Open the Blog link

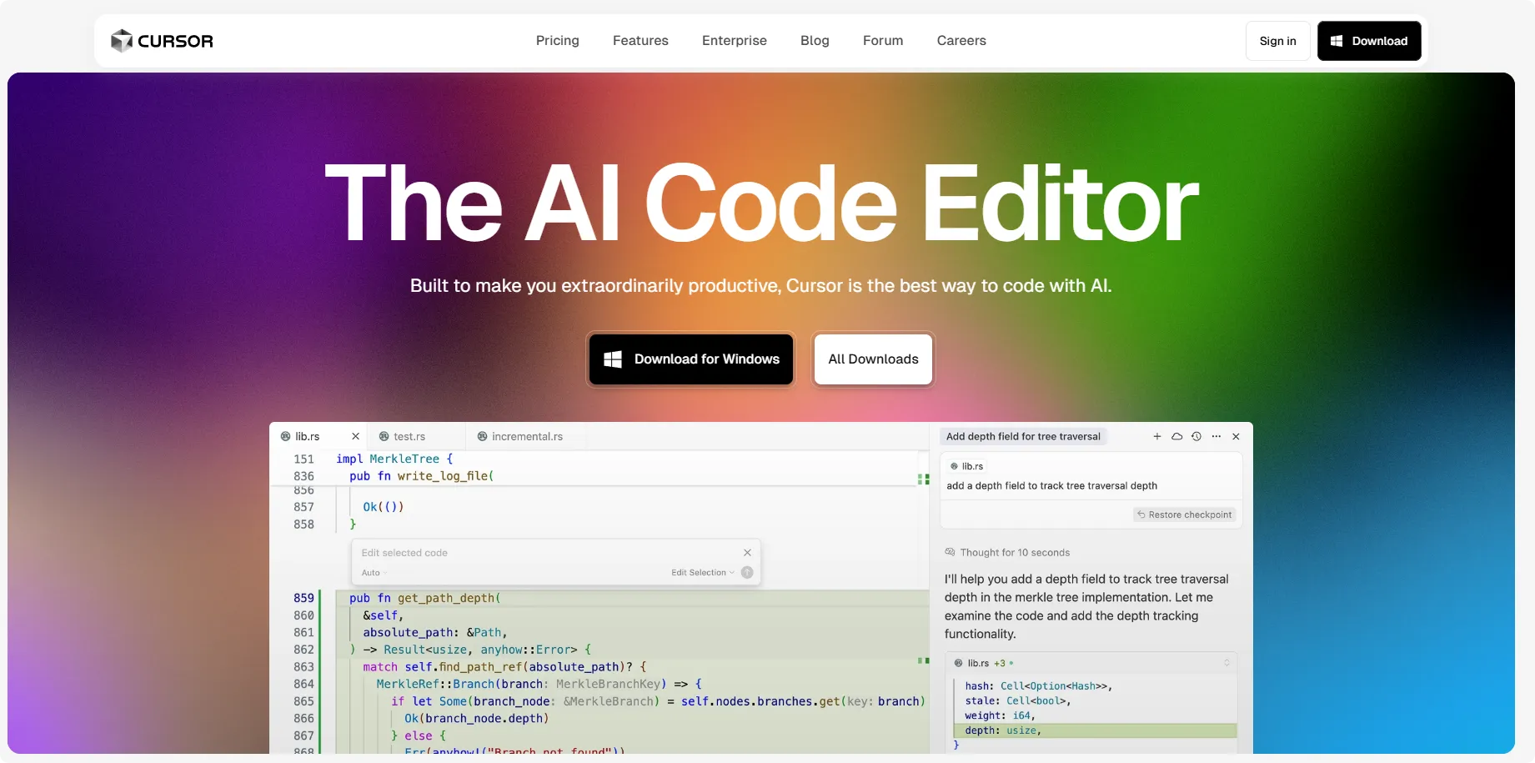[815, 41]
